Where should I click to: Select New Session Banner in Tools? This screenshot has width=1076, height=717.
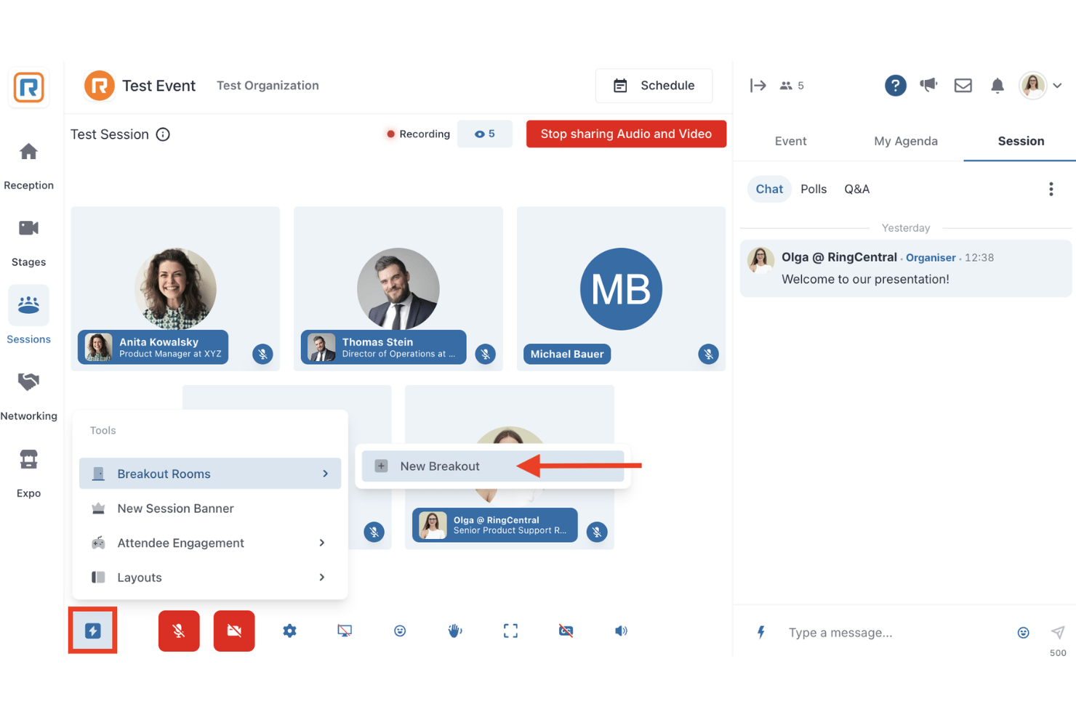pyautogui.click(x=210, y=509)
